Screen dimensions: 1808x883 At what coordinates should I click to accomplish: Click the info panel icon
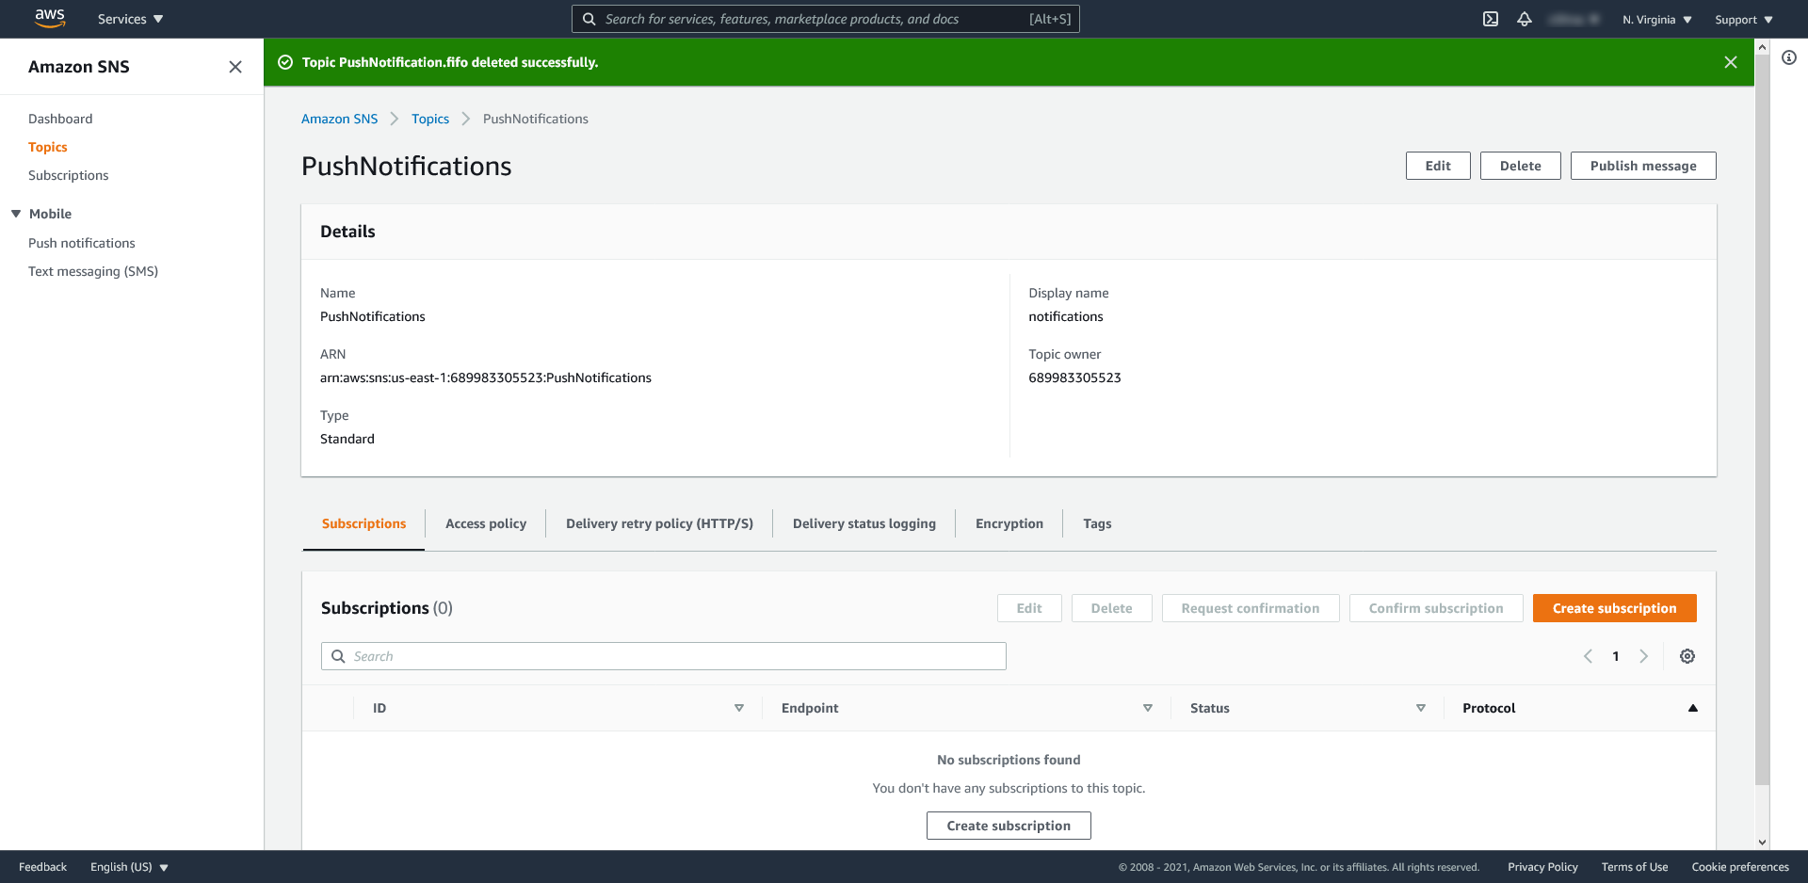(x=1789, y=57)
